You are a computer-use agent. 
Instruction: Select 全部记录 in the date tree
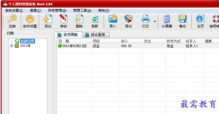(x=27, y=41)
